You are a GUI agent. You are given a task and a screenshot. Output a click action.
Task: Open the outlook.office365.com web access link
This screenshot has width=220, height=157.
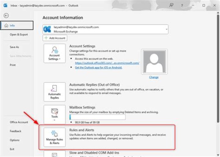[107, 63]
